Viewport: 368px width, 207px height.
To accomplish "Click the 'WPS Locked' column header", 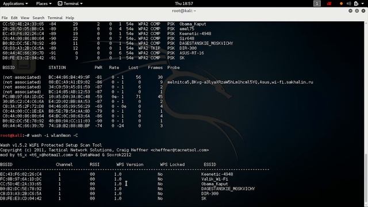I will coord(172,164).
